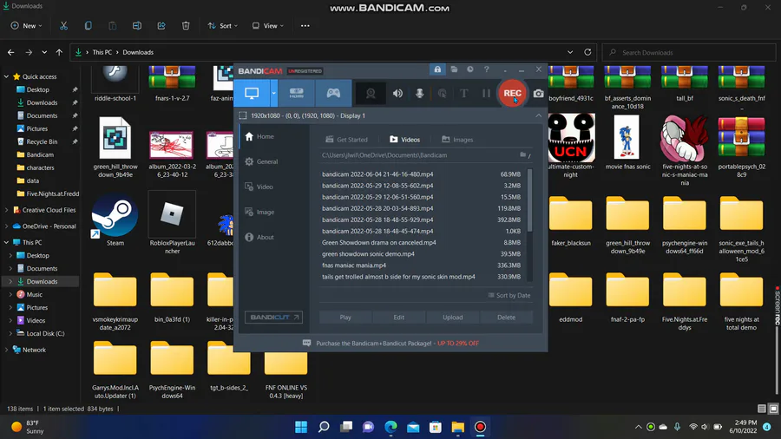Toggle text overlay T icon

[x=463, y=94]
